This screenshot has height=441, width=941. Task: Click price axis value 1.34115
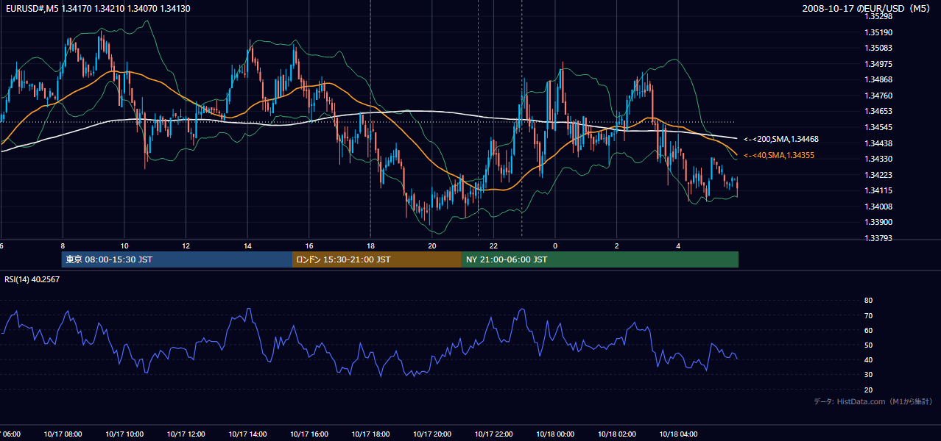[878, 190]
